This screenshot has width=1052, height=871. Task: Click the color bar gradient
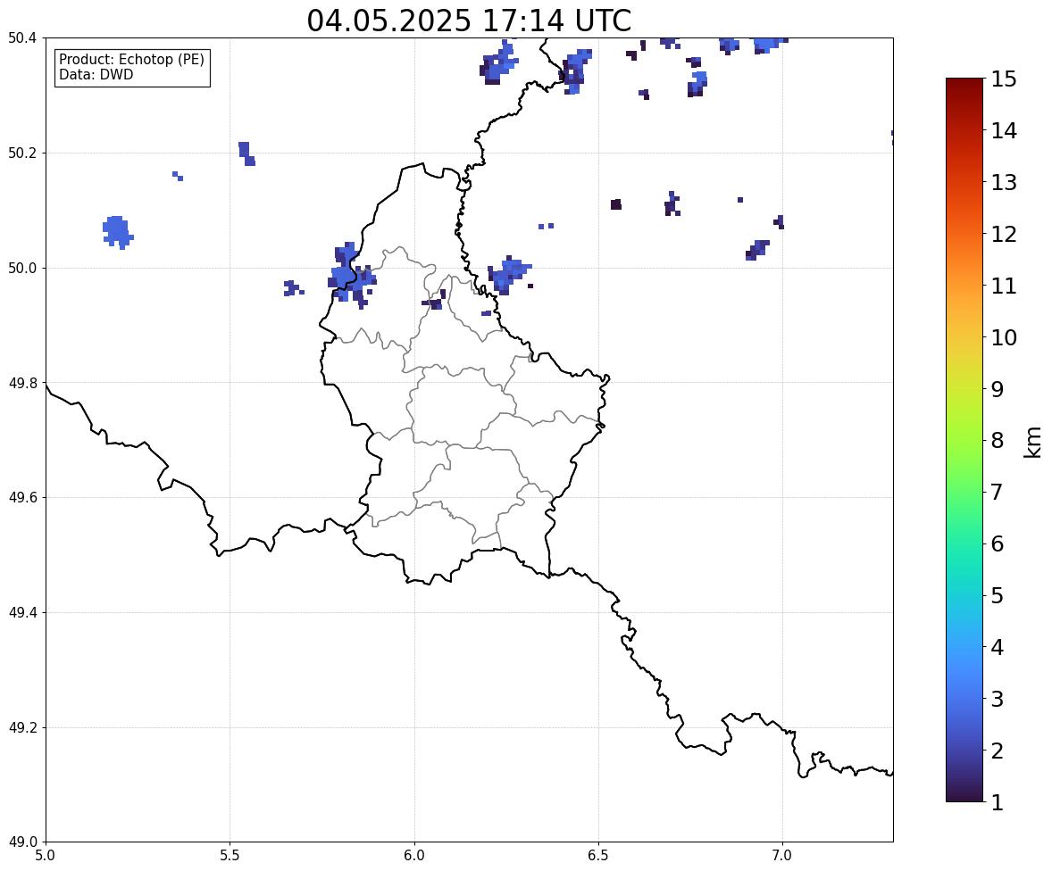click(964, 440)
